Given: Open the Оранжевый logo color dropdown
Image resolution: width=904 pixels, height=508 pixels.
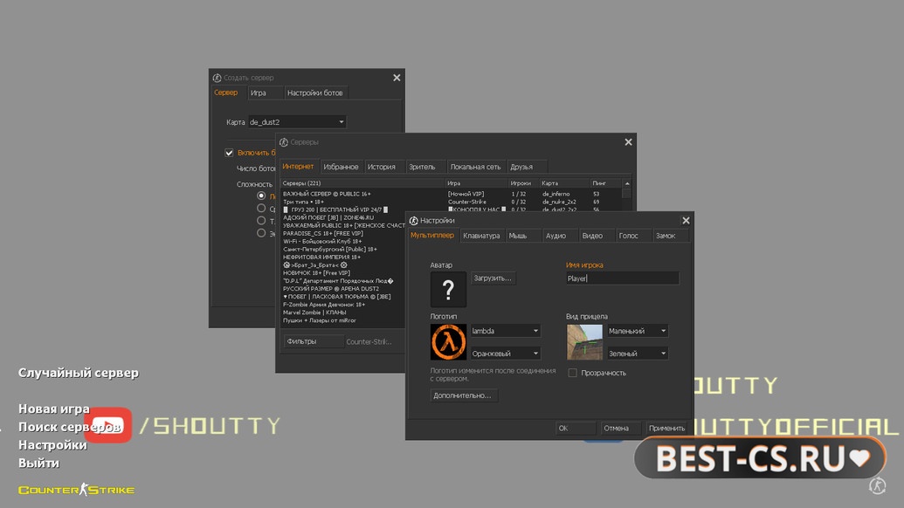Looking at the screenshot, I should tap(506, 353).
